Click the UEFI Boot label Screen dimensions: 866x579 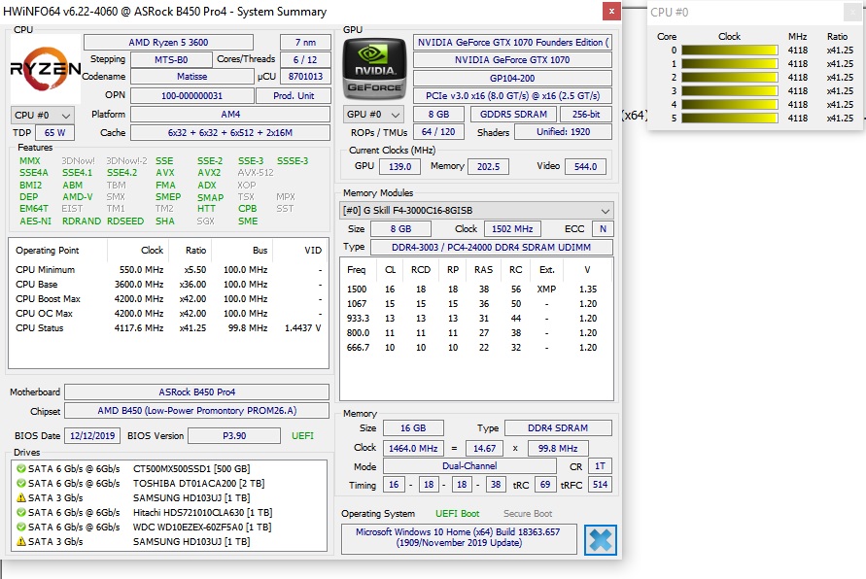point(458,513)
